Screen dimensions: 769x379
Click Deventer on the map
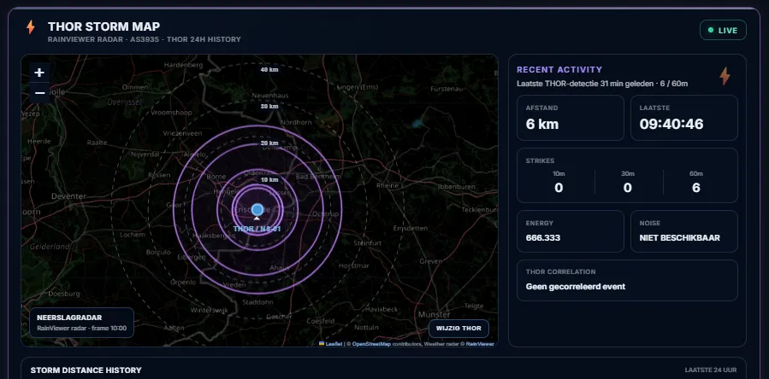coord(68,196)
